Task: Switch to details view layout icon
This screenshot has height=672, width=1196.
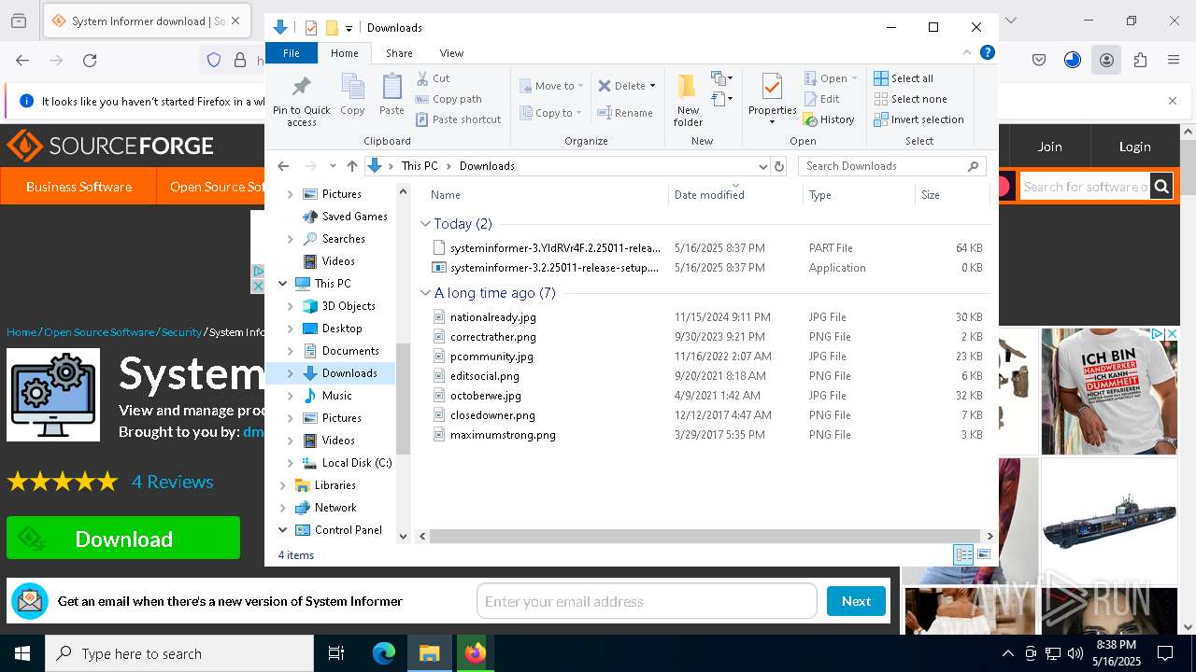Action: 963,554
